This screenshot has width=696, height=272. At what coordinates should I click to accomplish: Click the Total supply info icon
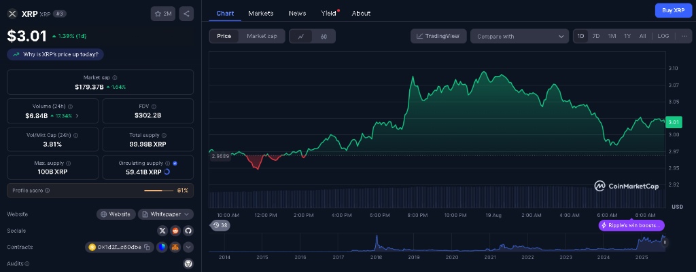[x=164, y=135]
